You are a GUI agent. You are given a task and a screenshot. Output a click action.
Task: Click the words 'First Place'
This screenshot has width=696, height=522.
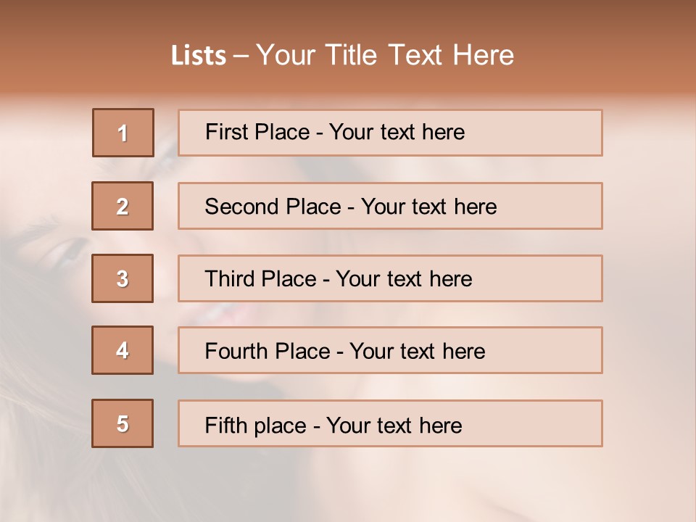[x=257, y=132]
